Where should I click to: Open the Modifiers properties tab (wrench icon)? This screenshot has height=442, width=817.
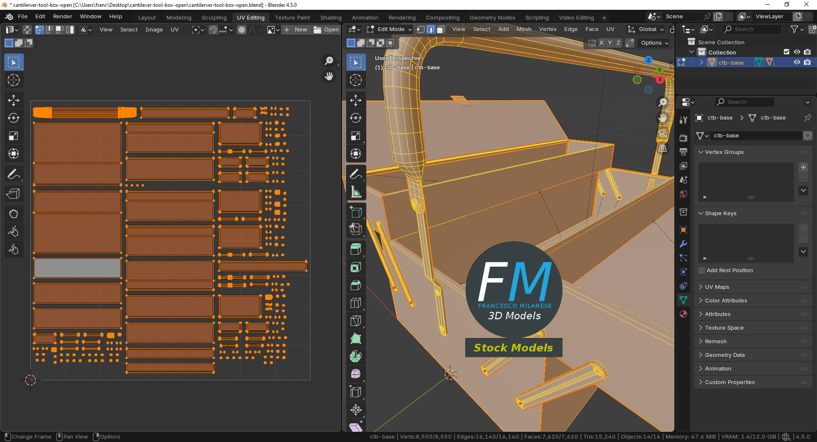pyautogui.click(x=683, y=244)
